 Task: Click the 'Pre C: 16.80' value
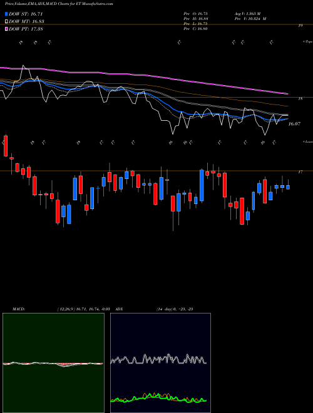click(x=196, y=29)
